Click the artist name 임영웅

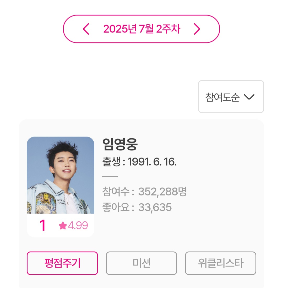(120, 144)
